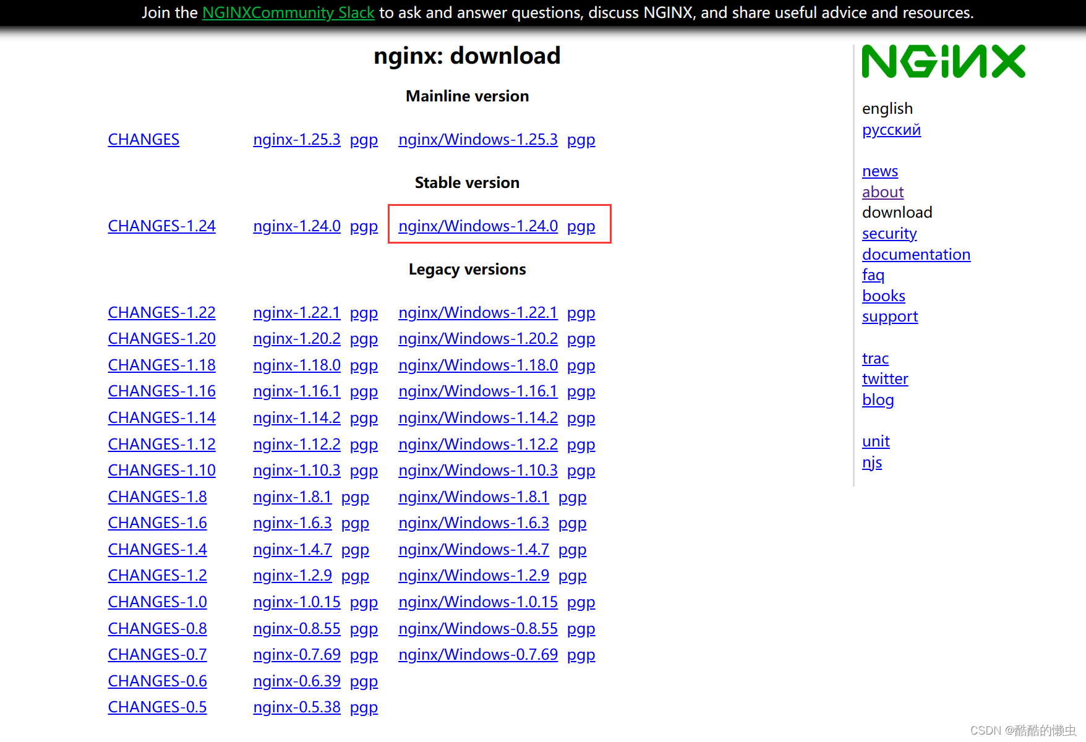Open CHANGES-0.5 link
This screenshot has height=742, width=1086.
(158, 707)
